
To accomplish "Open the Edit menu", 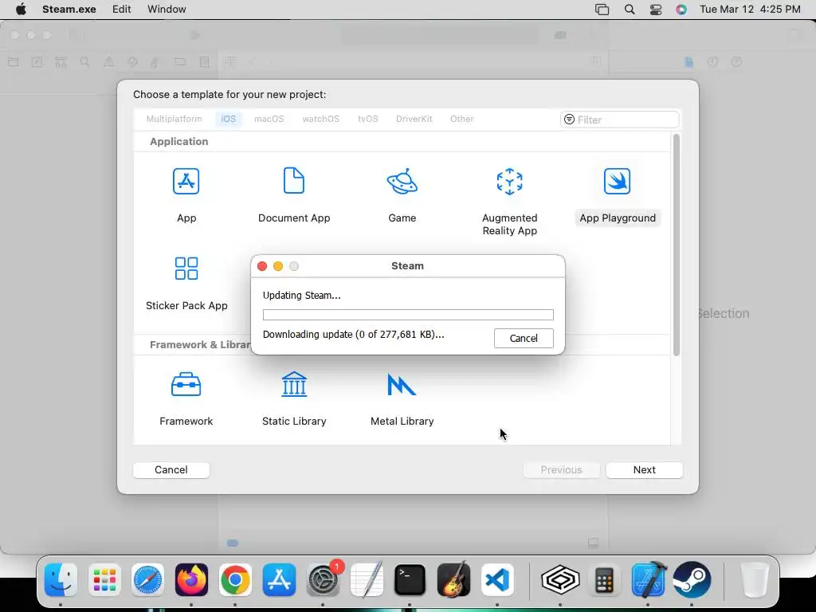I will (x=122, y=10).
